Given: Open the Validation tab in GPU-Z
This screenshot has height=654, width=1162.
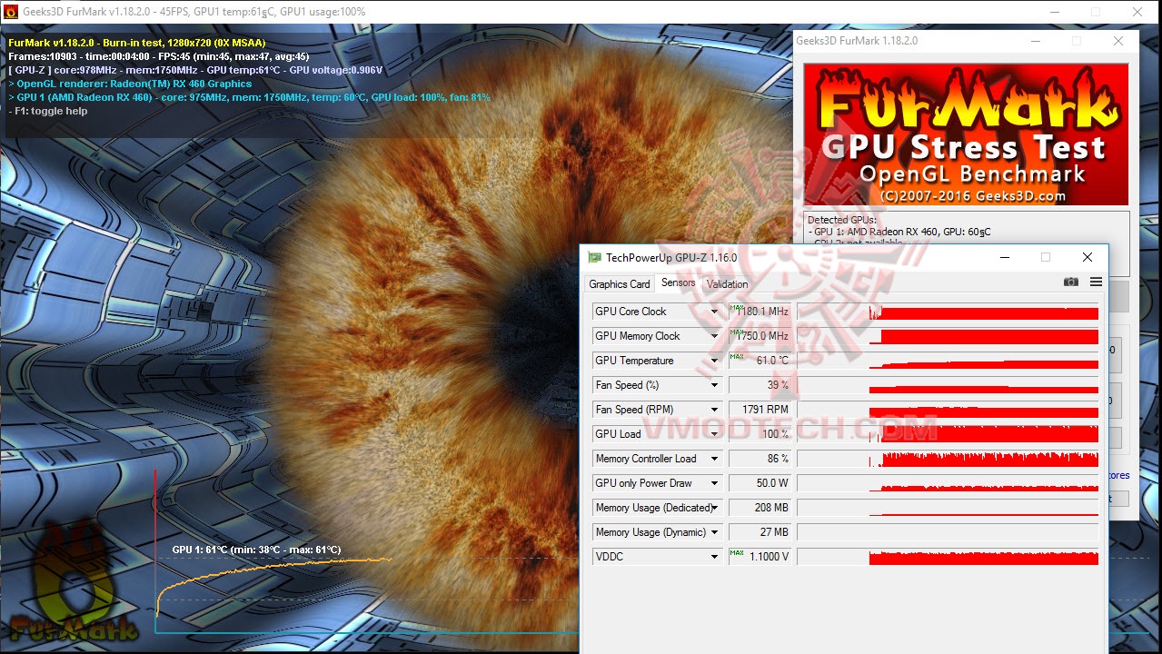Looking at the screenshot, I should (727, 283).
